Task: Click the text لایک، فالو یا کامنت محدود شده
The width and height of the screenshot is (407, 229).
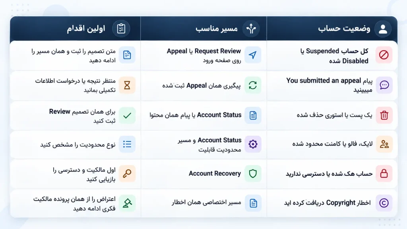Action: click(333, 144)
